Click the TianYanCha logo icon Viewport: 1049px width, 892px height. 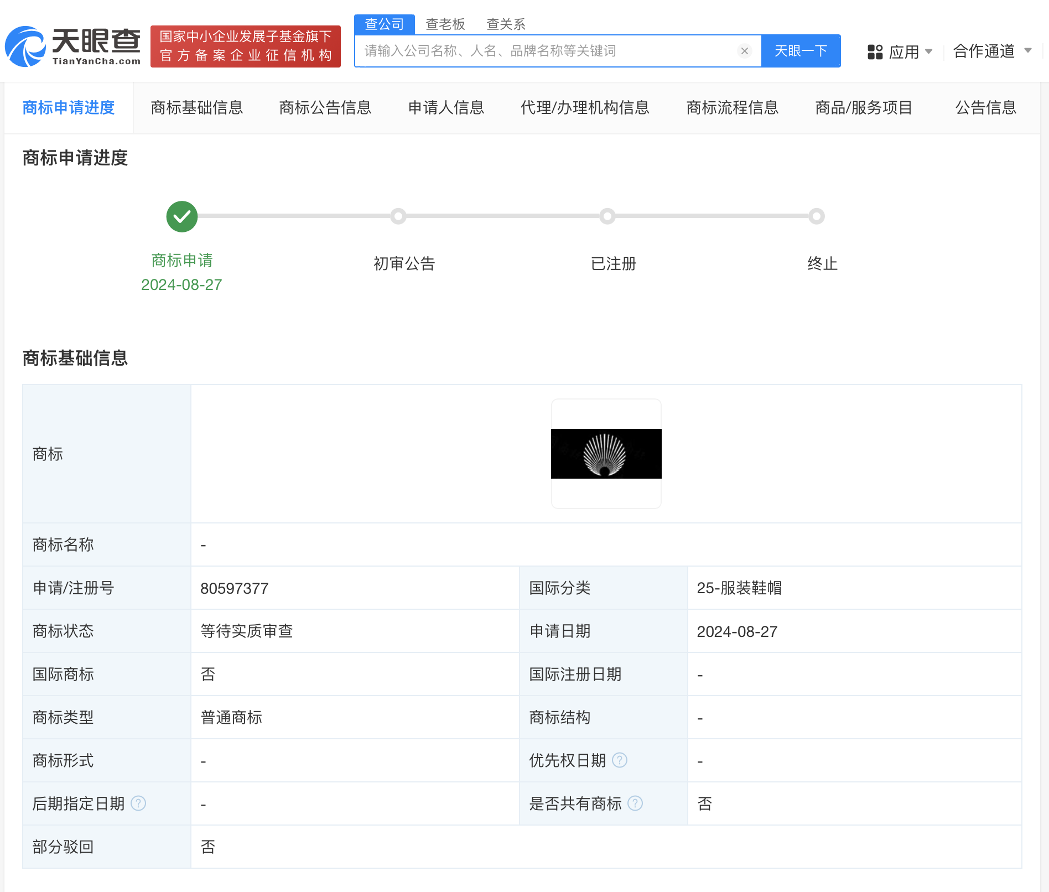(x=26, y=45)
